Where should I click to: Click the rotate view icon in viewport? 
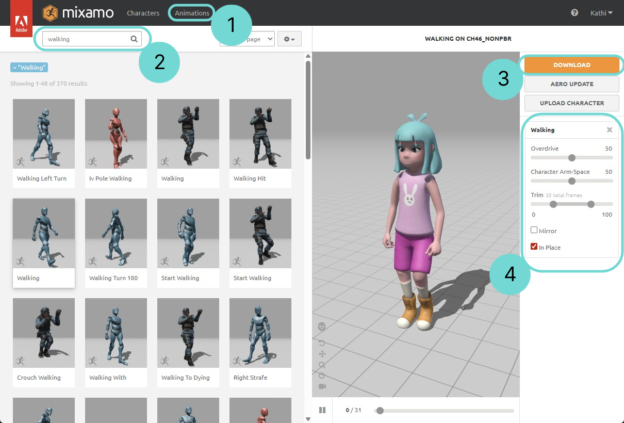coord(322,343)
